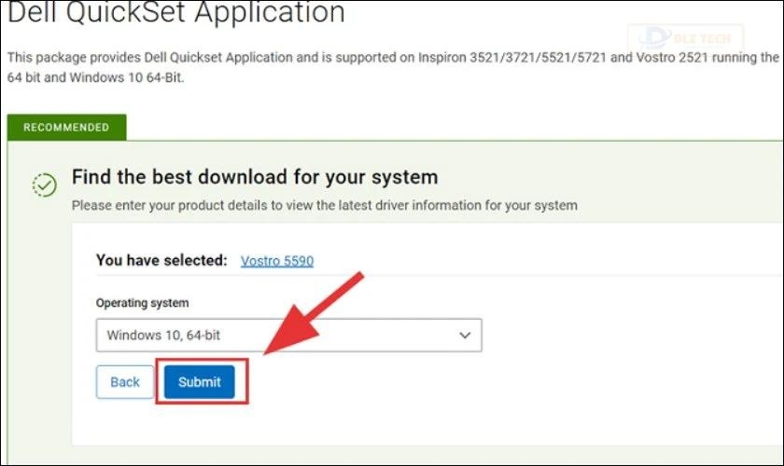
Task: Click the Operating system field label
Action: 140,303
